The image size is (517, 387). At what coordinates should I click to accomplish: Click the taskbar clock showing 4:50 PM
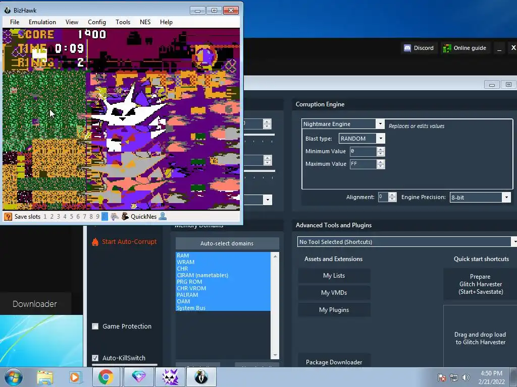(491, 377)
